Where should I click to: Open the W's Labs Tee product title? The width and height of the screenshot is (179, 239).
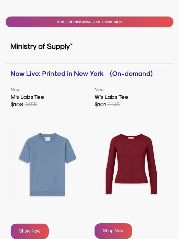[x=111, y=97]
